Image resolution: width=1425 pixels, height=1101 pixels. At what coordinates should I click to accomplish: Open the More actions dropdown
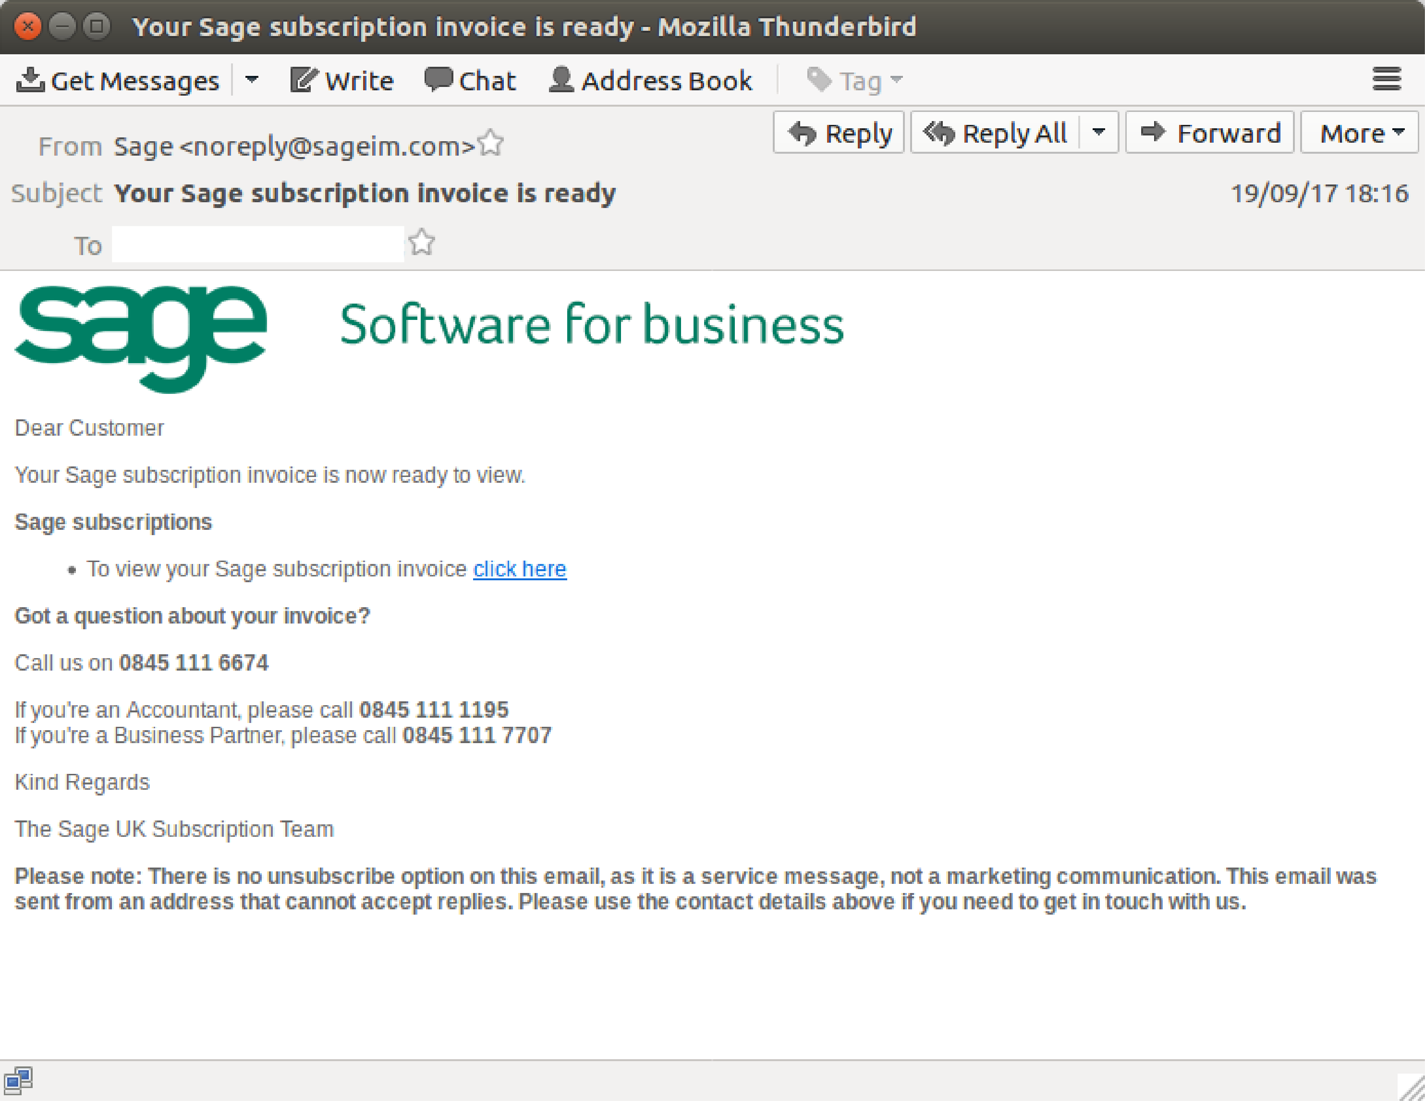1360,133
